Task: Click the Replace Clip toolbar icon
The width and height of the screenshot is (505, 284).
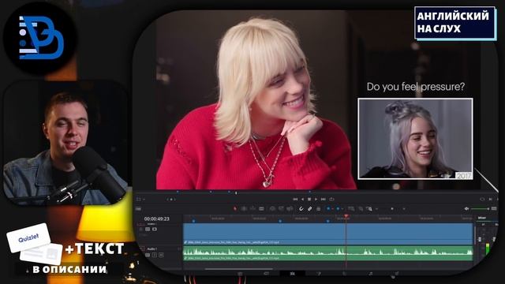Action: tap(290, 208)
